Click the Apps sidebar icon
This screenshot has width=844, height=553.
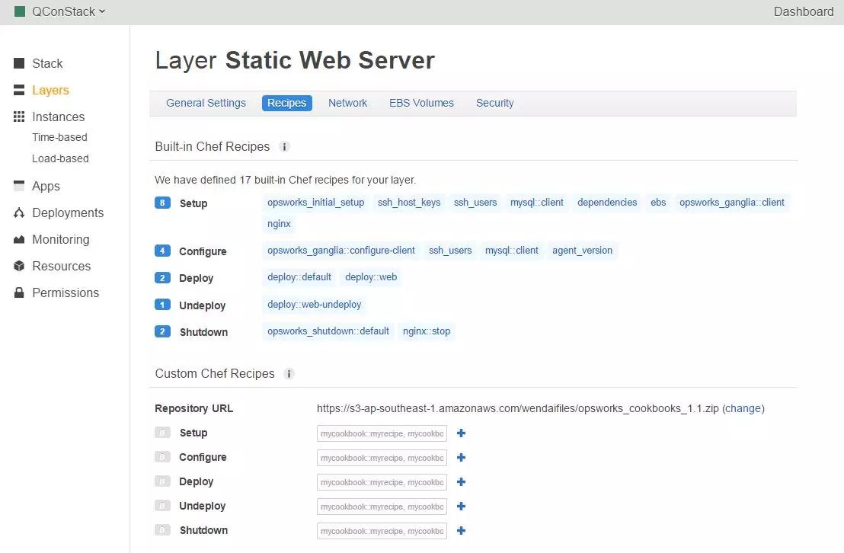pos(19,186)
